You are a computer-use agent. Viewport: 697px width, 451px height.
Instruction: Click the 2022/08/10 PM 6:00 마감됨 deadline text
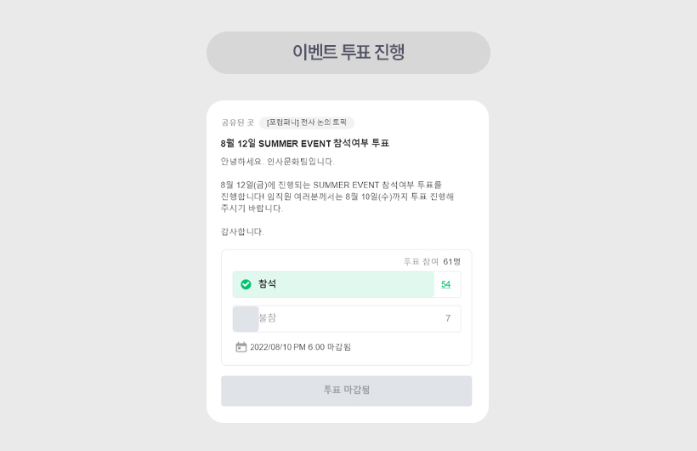click(x=300, y=347)
